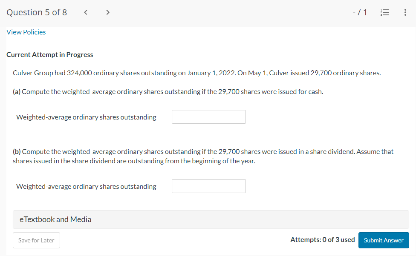Focus the part (a) weighted-average answer field
The height and width of the screenshot is (256, 416).
pos(208,117)
